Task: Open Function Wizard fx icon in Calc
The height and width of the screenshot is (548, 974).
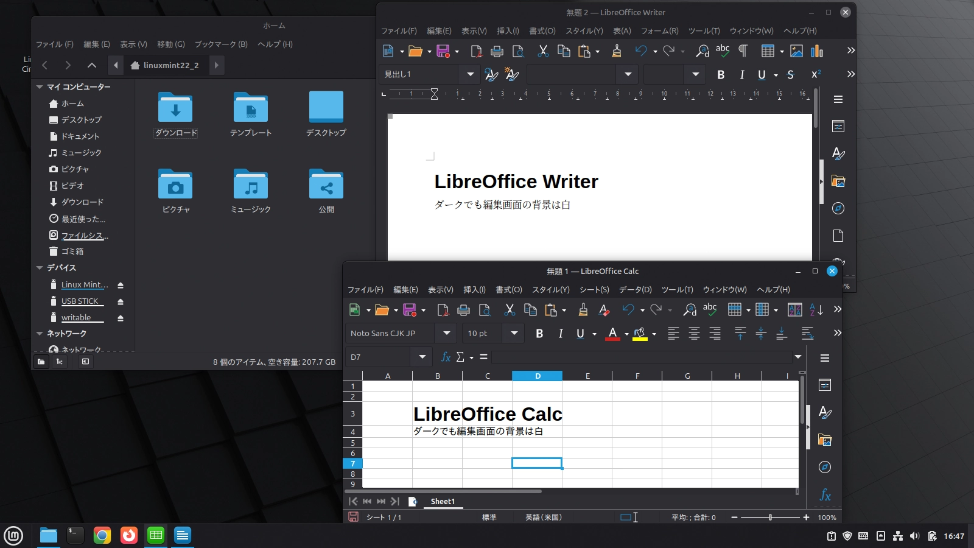Action: tap(446, 357)
